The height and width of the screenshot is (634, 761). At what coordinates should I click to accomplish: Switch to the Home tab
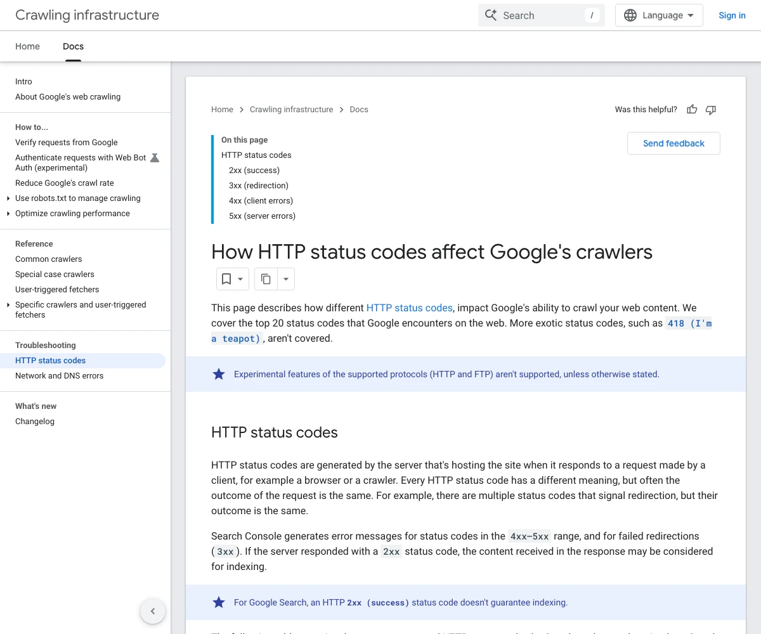(27, 46)
